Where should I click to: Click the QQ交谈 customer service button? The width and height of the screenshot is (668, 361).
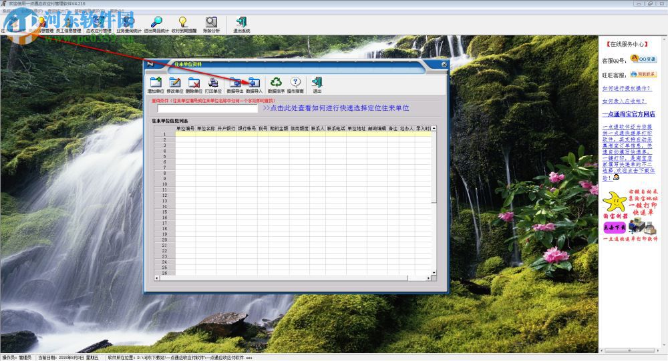644,59
